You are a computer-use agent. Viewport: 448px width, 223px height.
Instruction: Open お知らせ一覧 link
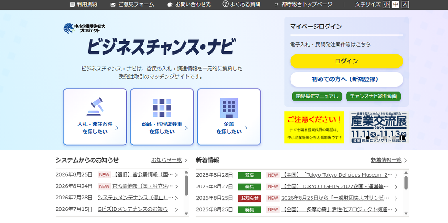[167, 160]
